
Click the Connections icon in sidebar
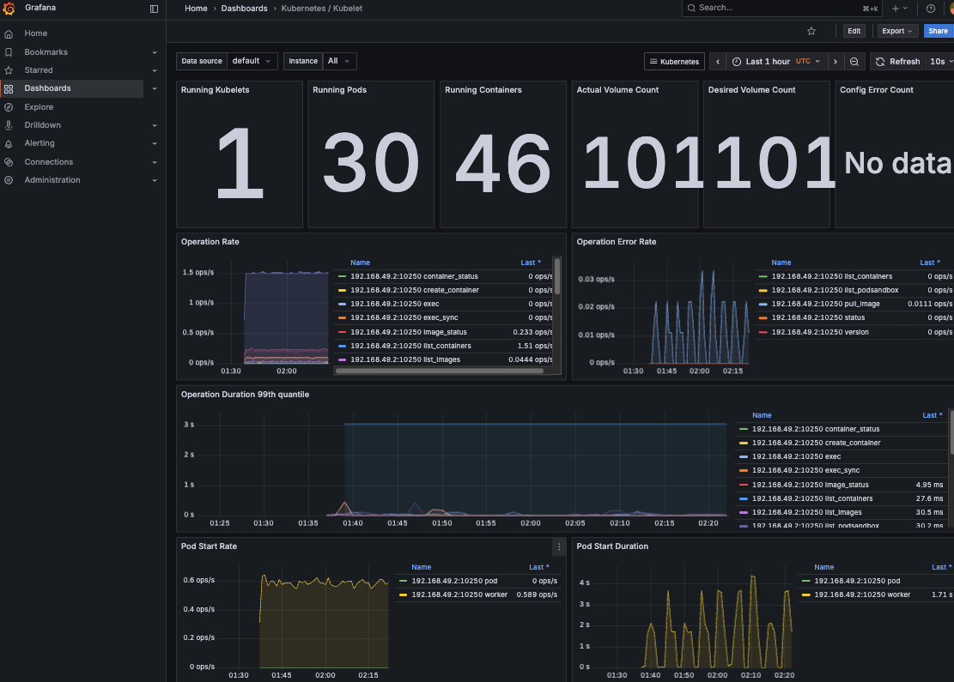[x=9, y=162]
